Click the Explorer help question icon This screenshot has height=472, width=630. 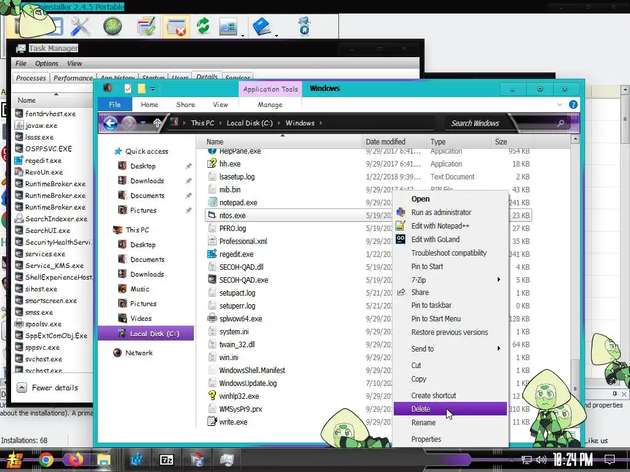point(573,104)
